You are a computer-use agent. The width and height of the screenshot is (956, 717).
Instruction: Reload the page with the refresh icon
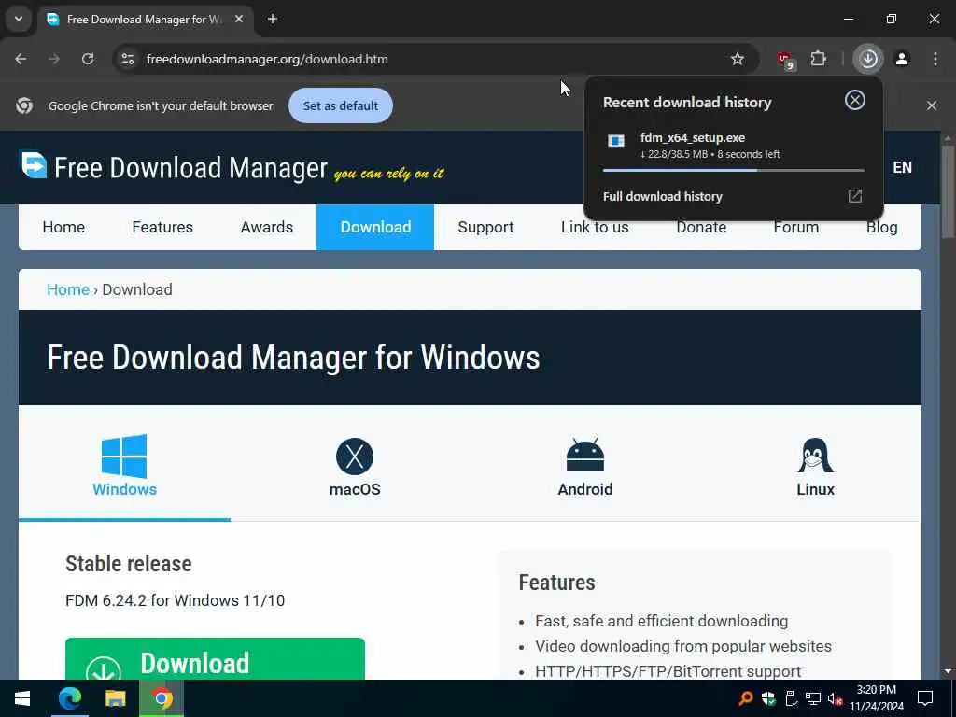(88, 59)
